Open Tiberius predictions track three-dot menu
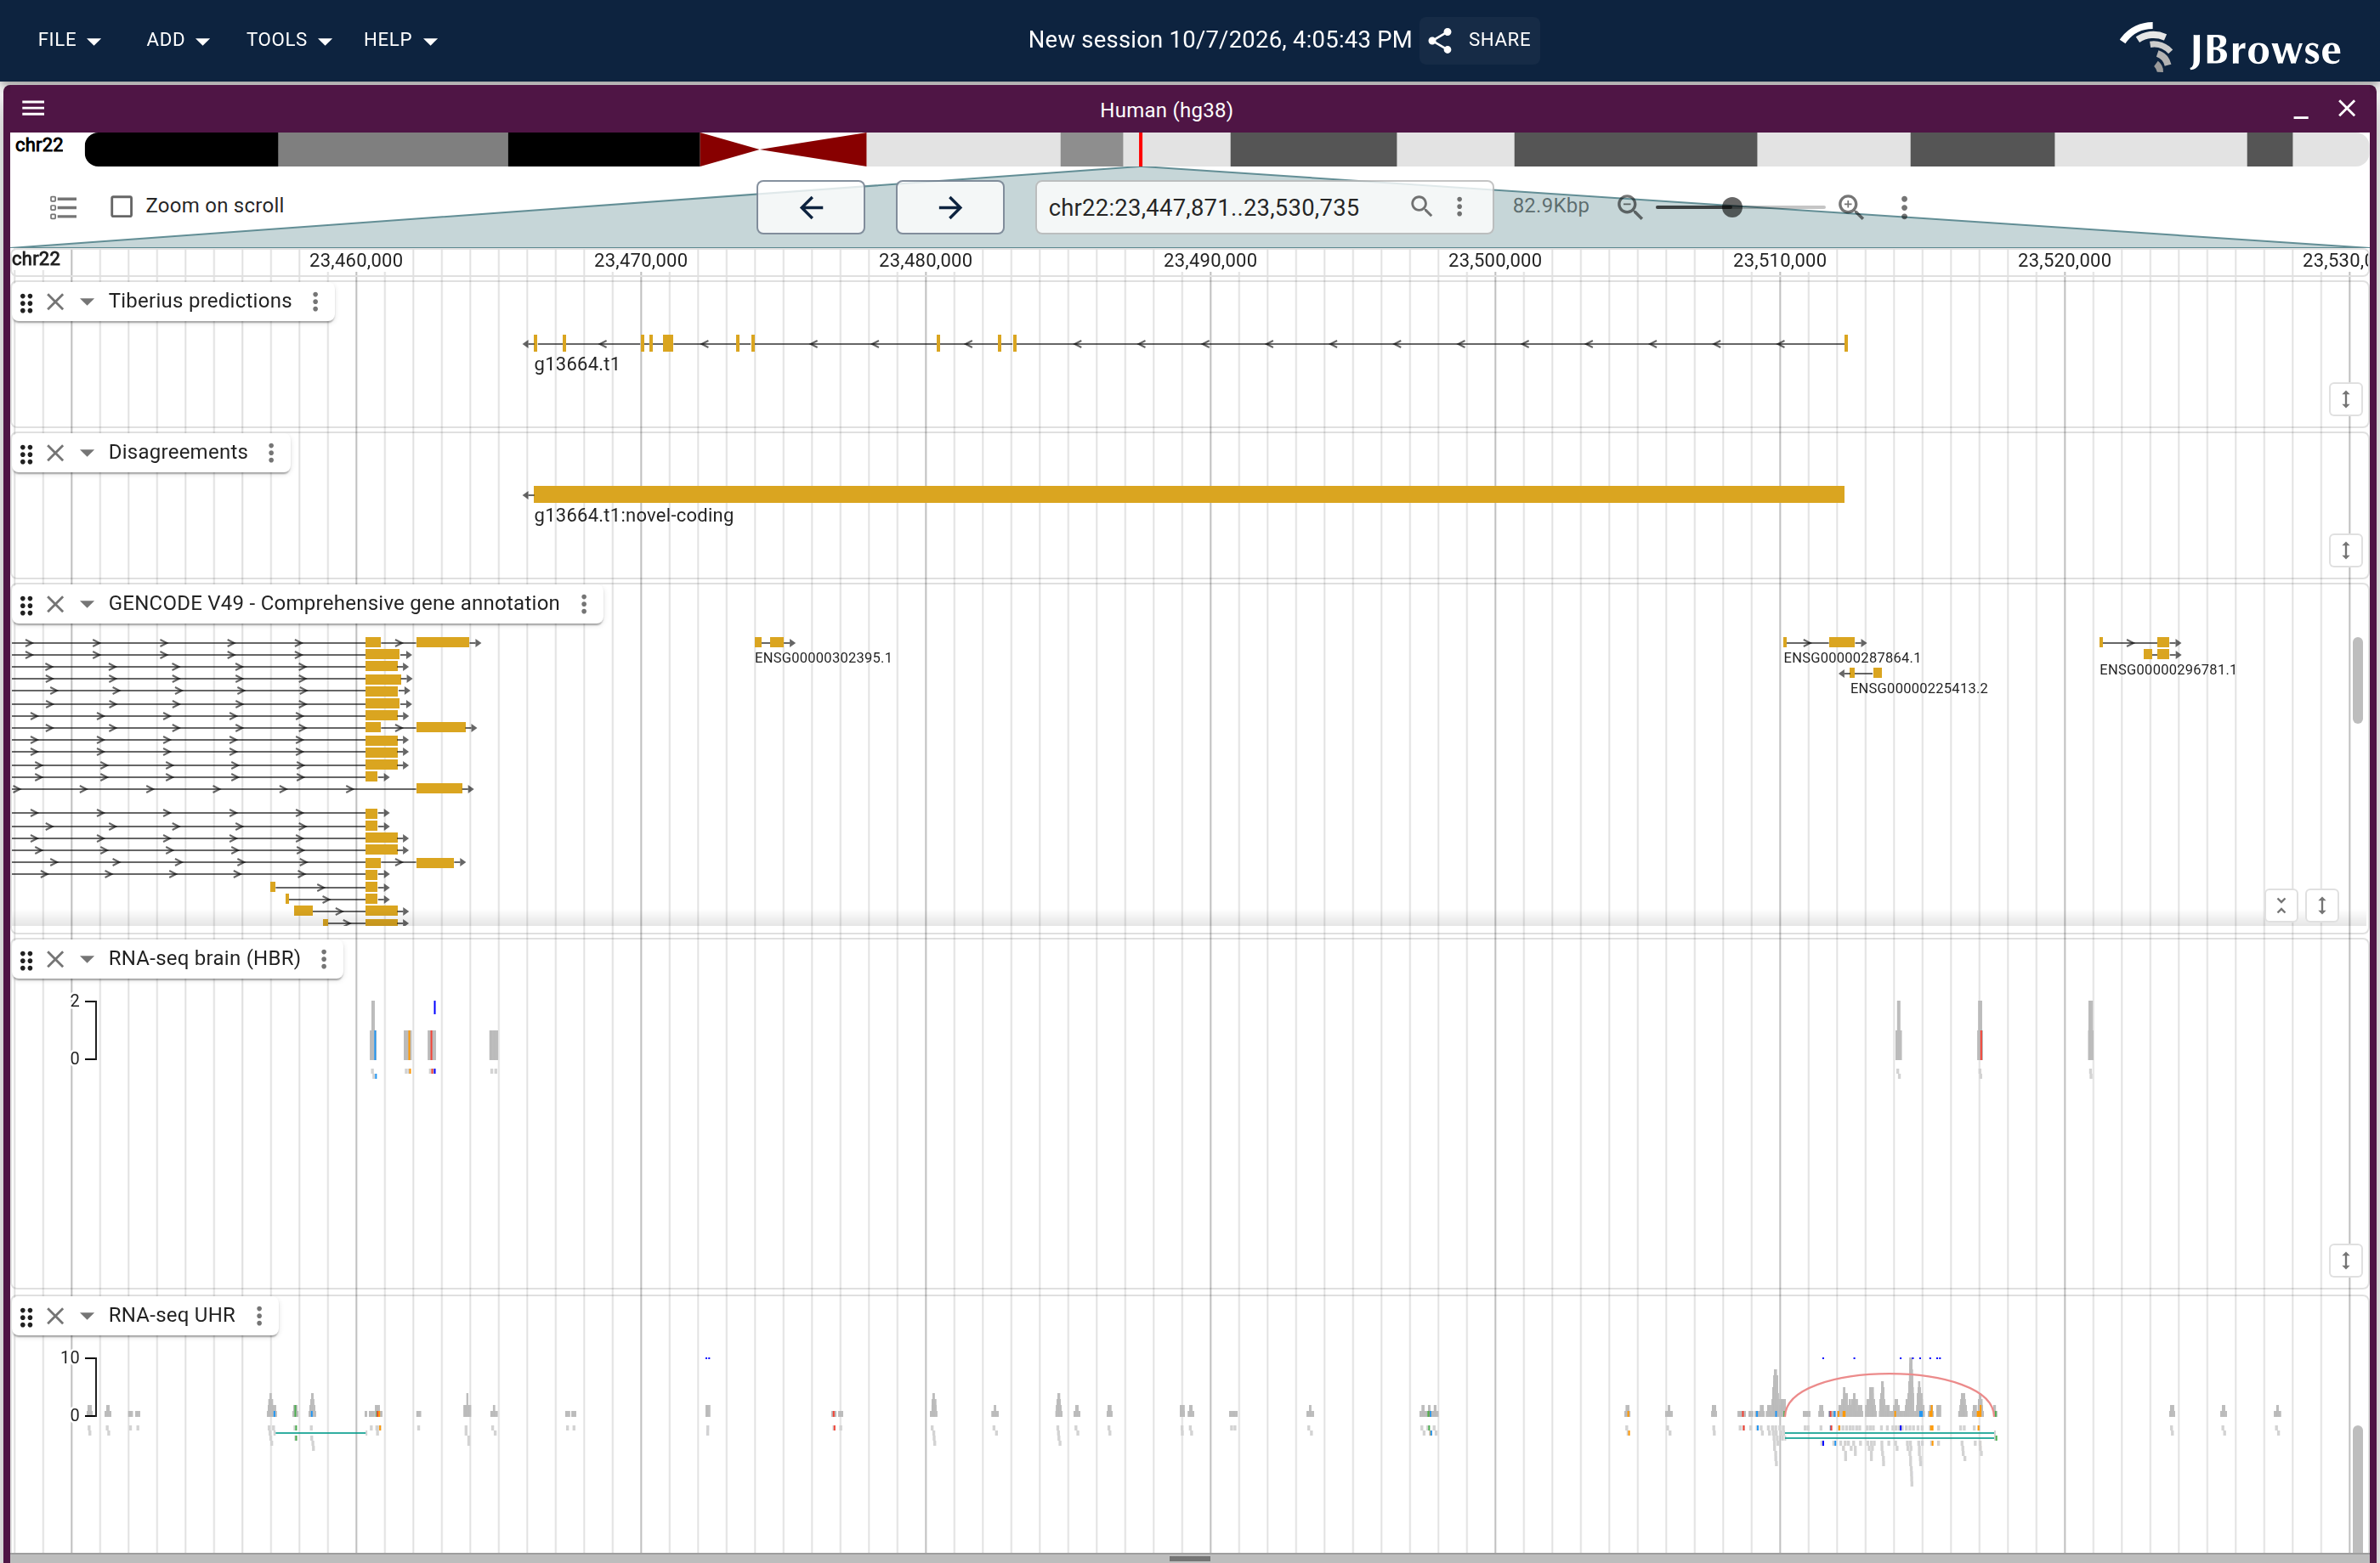The height and width of the screenshot is (1563, 2380). click(315, 302)
